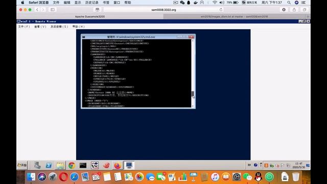
Task: Open Remote Viewer 文件(F) menu
Action: (x=24, y=27)
